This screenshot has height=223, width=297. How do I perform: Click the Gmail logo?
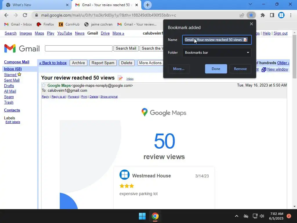click(22, 48)
